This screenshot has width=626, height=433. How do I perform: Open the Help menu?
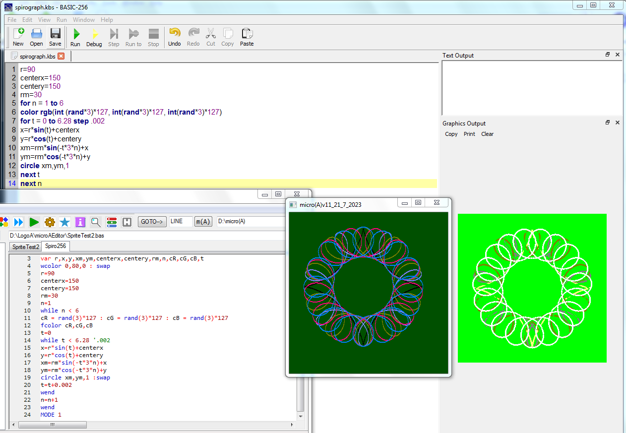(107, 20)
